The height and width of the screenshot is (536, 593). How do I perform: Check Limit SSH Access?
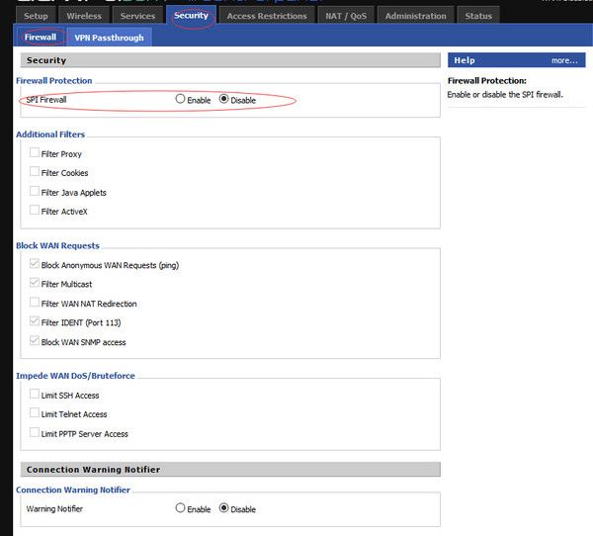[35, 394]
